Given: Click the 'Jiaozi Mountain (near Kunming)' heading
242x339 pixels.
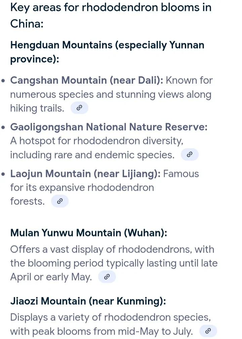Looking at the screenshot, I should pyautogui.click(x=88, y=301).
